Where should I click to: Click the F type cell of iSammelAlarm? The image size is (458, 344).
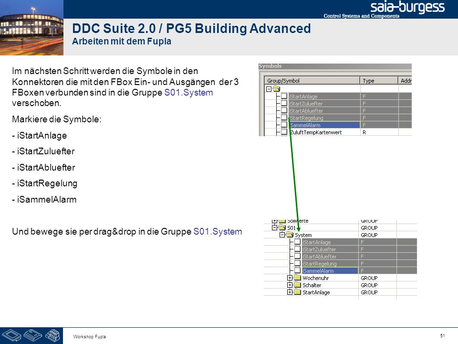pos(377,270)
